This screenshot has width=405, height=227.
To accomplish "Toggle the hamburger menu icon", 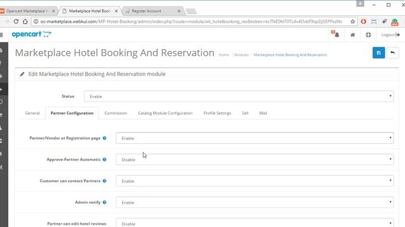I will 1,35.
